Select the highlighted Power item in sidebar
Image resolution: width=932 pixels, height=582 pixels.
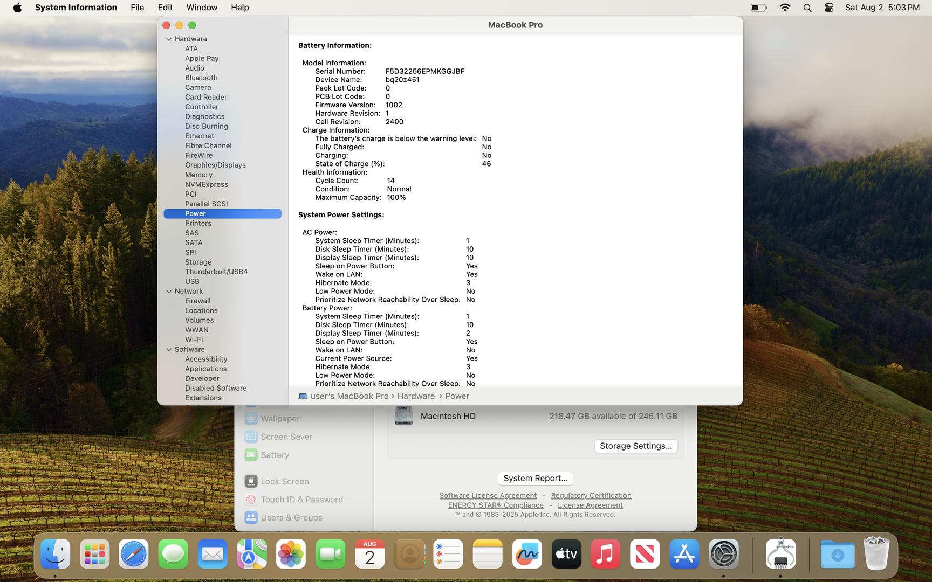222,213
